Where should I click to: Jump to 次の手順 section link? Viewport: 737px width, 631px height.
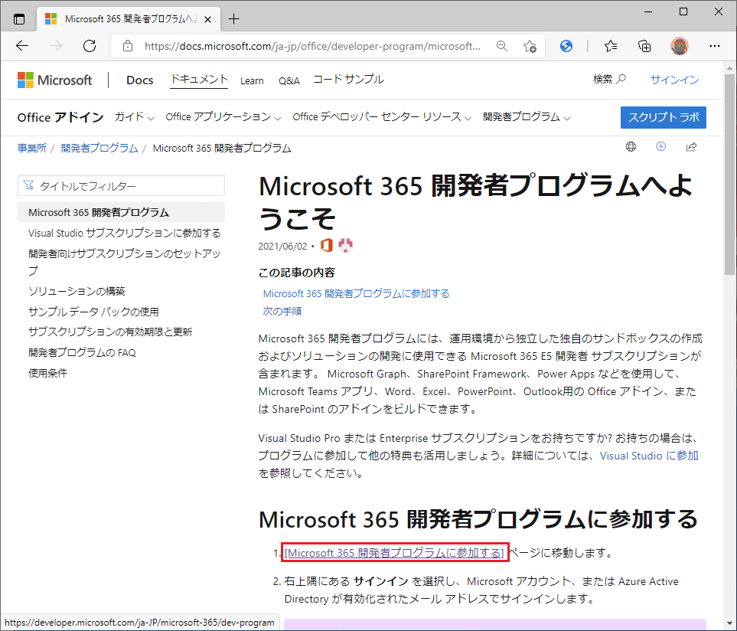click(x=282, y=311)
